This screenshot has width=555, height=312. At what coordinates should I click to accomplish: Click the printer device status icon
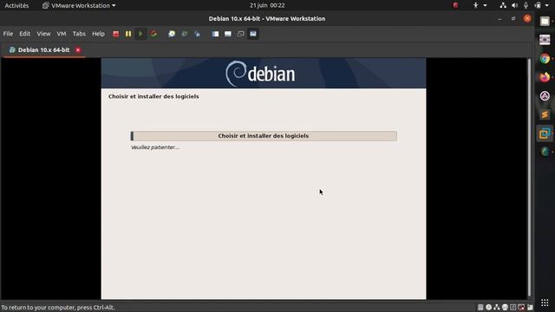[x=505, y=307]
